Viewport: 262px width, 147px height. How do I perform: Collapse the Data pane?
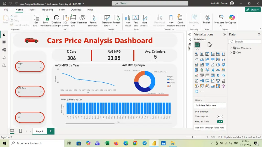[259, 34]
